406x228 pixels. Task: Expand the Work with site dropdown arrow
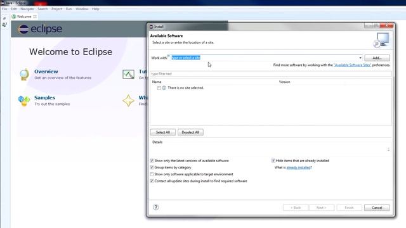click(360, 58)
